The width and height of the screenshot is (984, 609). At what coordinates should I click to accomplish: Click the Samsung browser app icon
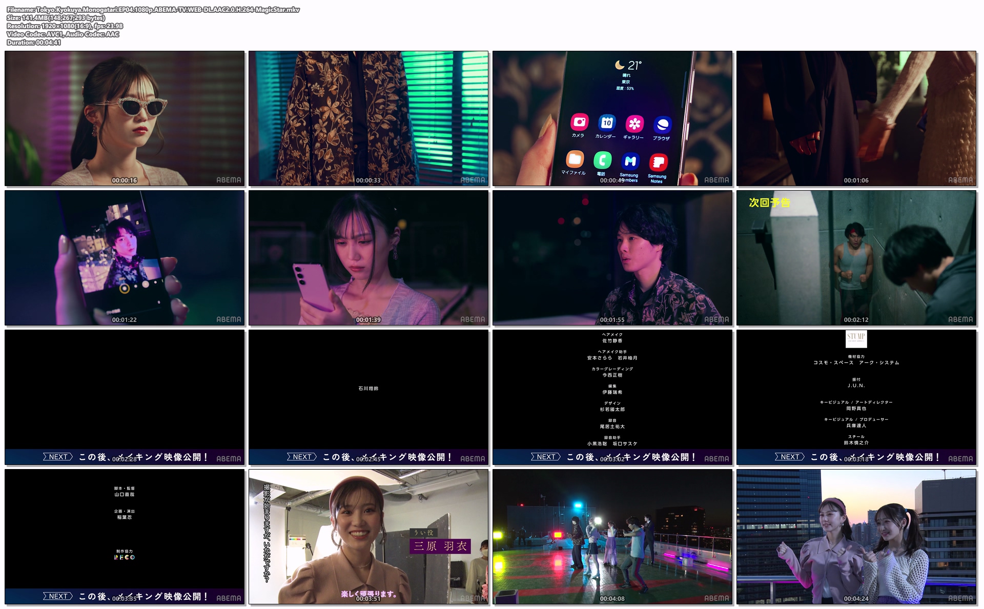pyautogui.click(x=662, y=125)
